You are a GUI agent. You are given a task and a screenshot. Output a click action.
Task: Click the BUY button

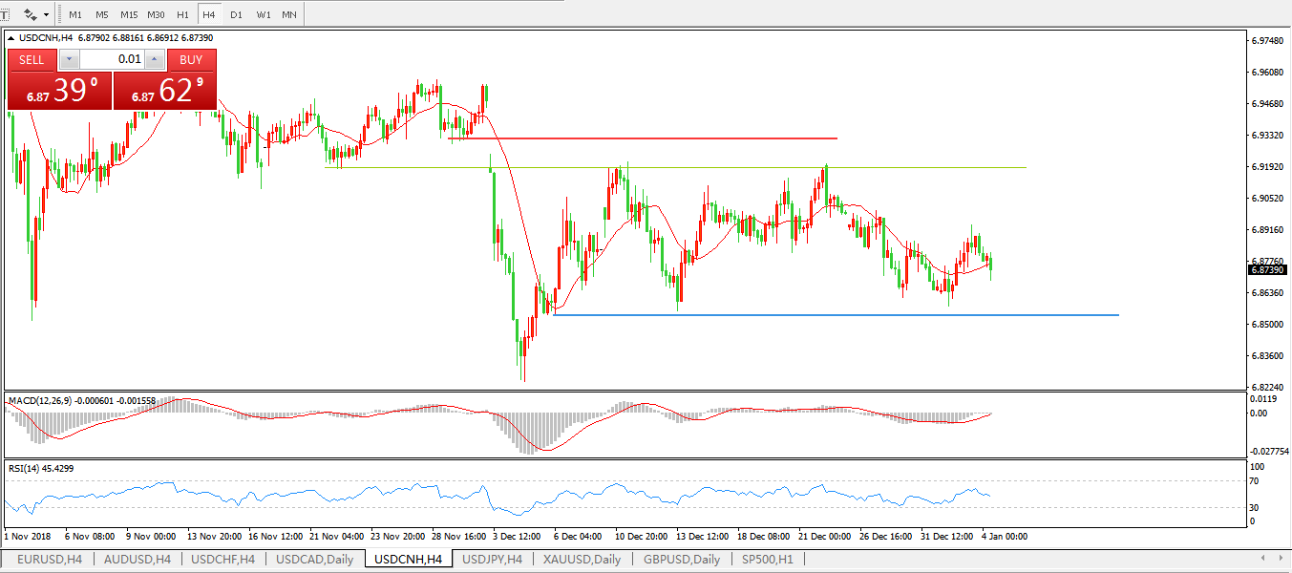191,59
